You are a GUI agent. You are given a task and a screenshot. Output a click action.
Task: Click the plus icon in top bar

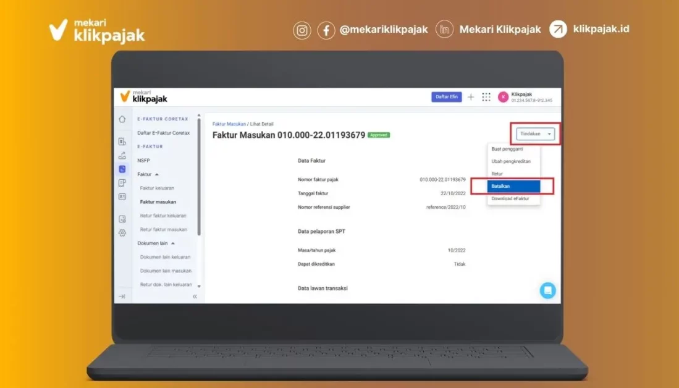point(471,97)
